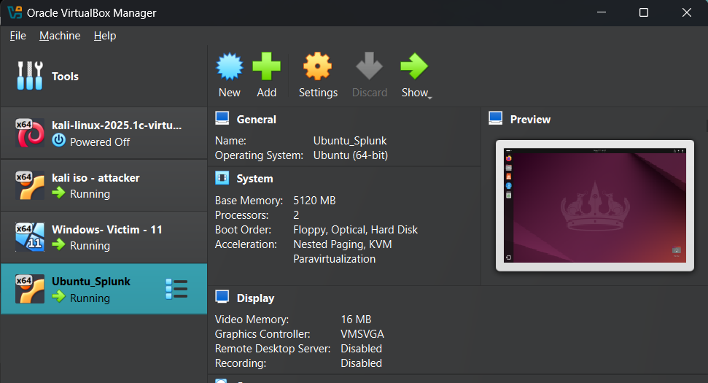The height and width of the screenshot is (383, 708).
Task: Click the Powered Off status icon for kali-linux
Action: (59, 141)
